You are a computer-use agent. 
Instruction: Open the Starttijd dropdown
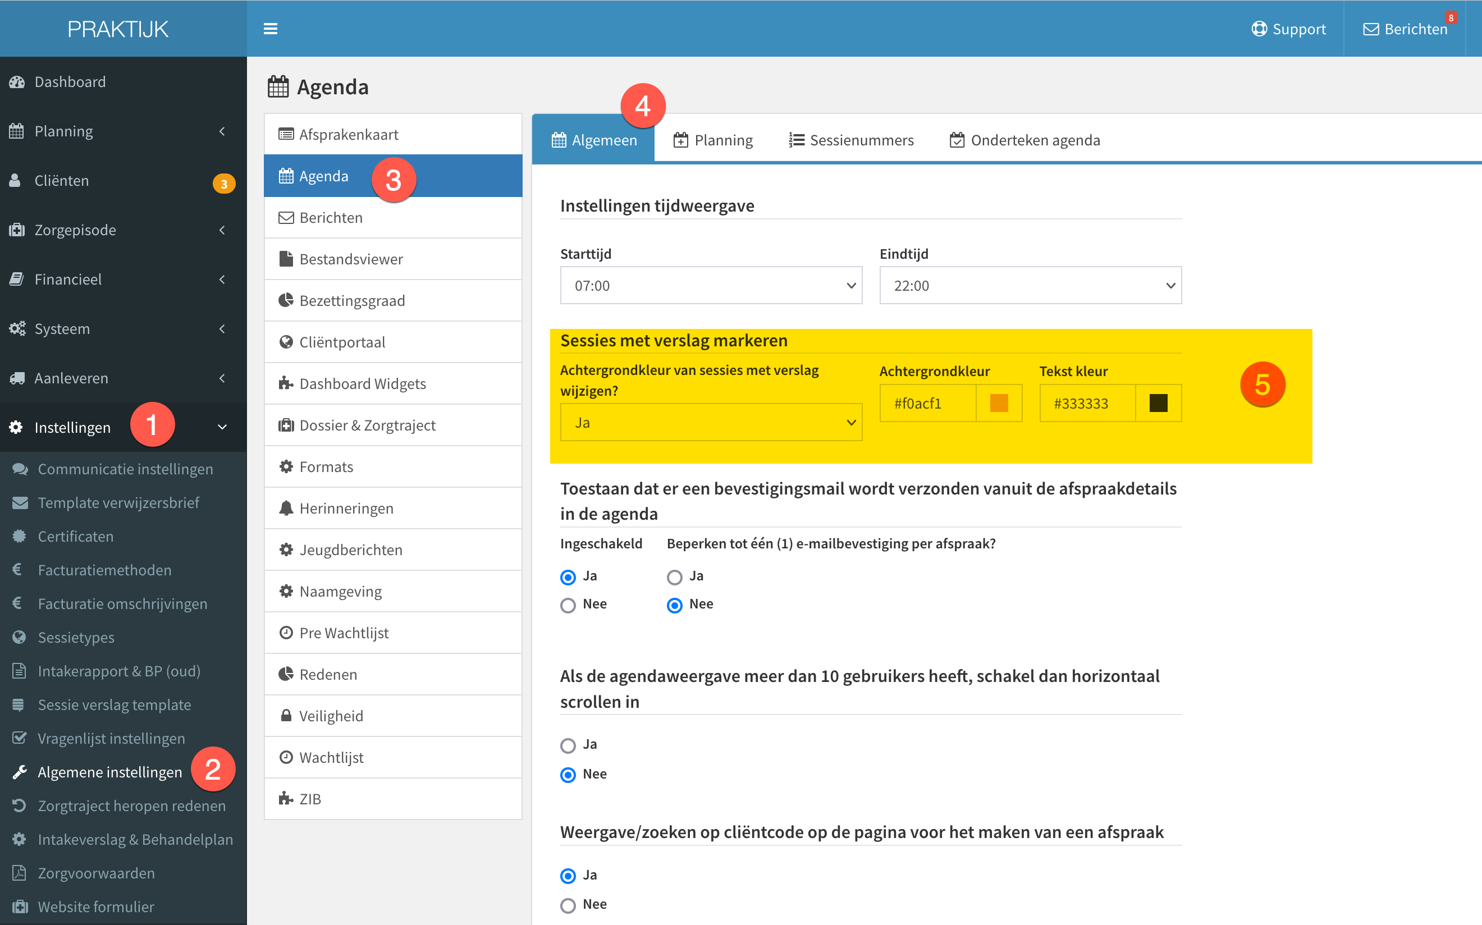711,285
